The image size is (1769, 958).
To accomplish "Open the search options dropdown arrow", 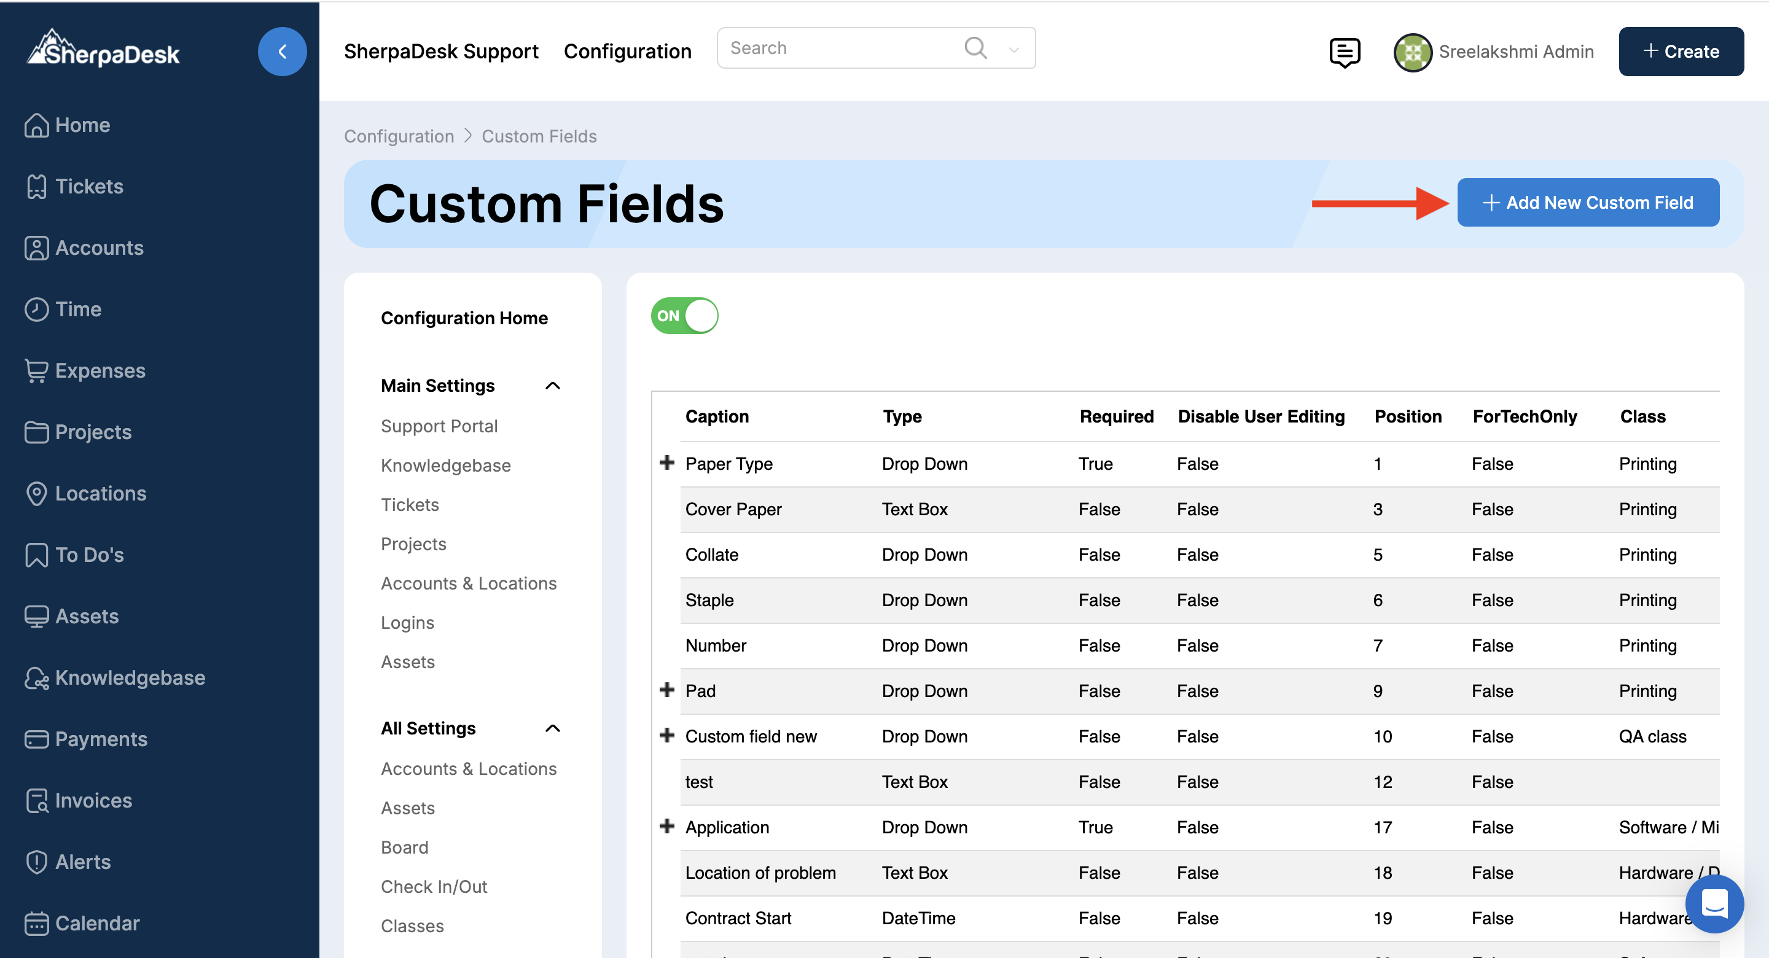I will (x=1013, y=50).
